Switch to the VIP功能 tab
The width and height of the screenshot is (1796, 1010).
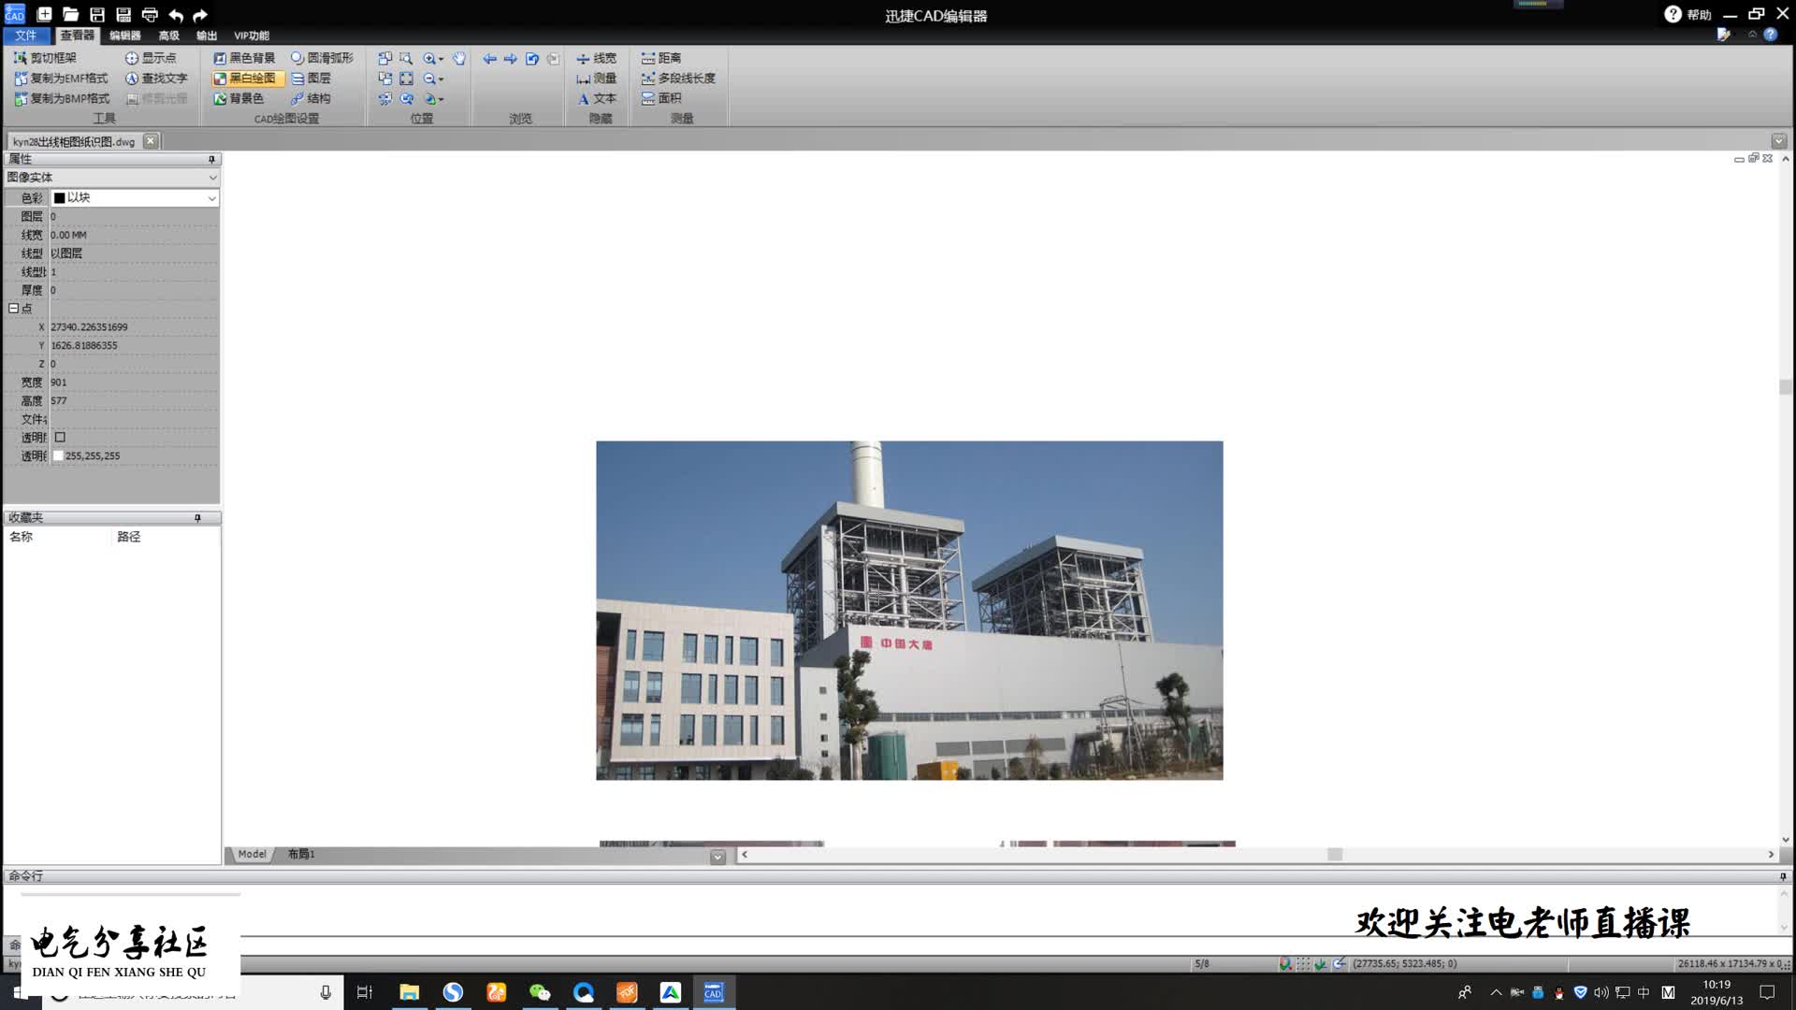coord(251,36)
